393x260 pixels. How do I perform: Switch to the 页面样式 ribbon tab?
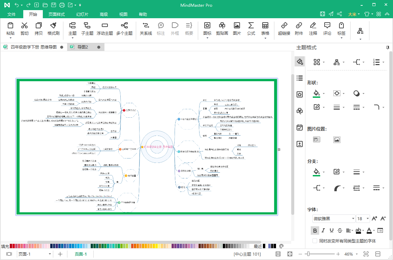pyautogui.click(x=57, y=14)
